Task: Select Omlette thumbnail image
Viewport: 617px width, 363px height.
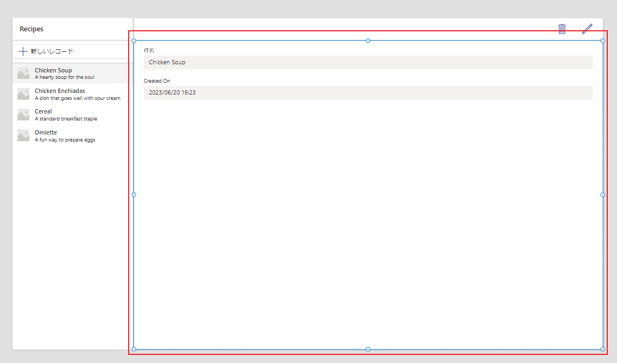Action: tap(23, 135)
